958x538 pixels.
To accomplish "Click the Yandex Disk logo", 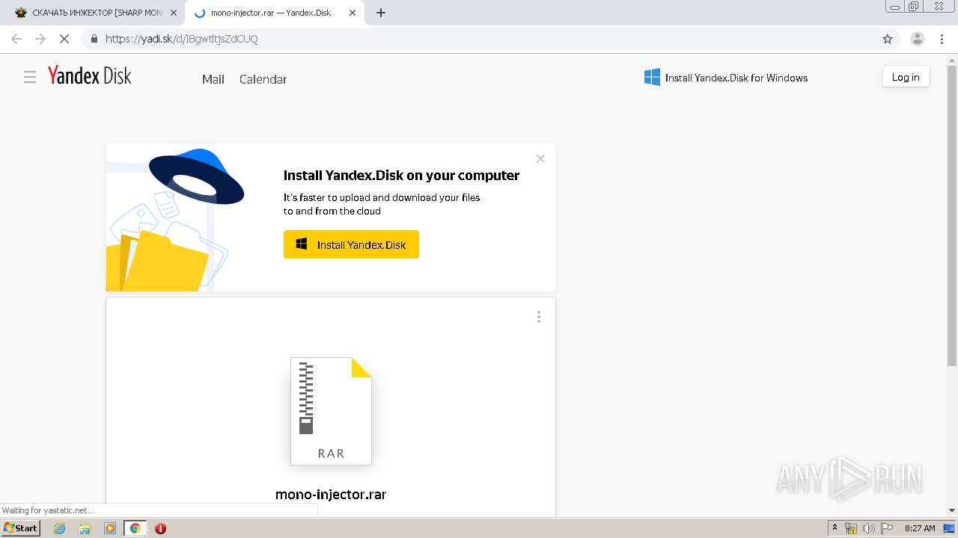I will coord(90,75).
